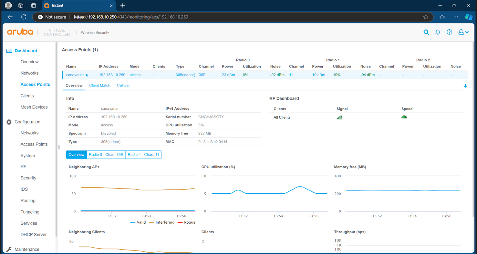Click the serial number CNGYJSSGTY value
The image size is (477, 254).
(x=211, y=117)
